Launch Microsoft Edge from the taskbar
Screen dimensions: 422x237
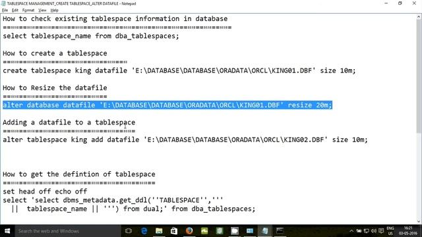(144, 231)
